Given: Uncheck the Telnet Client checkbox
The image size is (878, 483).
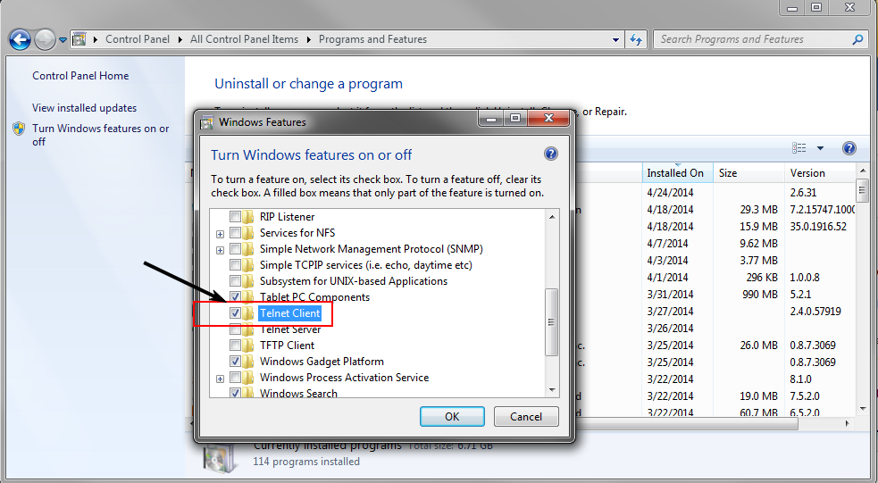Looking at the screenshot, I should tap(235, 312).
